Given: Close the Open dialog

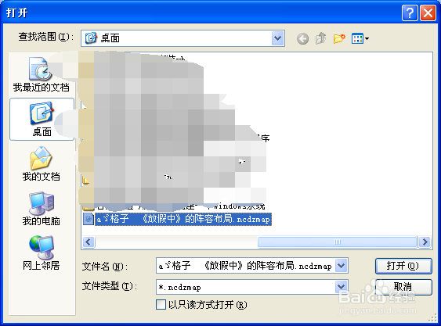Looking at the screenshot, I should pos(428,13).
